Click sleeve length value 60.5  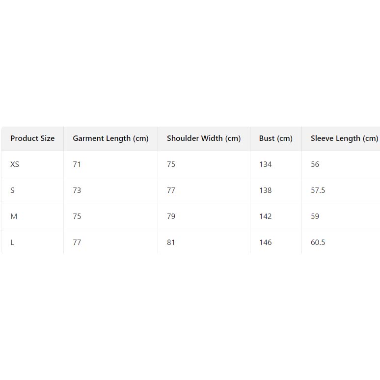(x=318, y=243)
